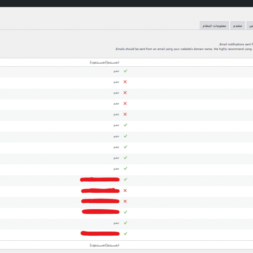Switch to the متقدم tab
253x253 pixels.
pos(237,26)
